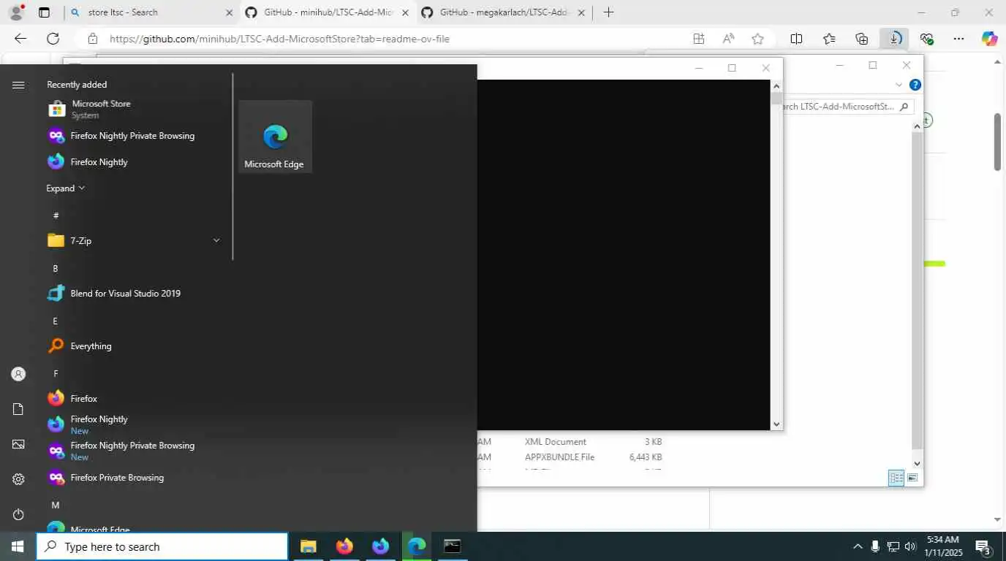Open a new browser tab

[608, 12]
